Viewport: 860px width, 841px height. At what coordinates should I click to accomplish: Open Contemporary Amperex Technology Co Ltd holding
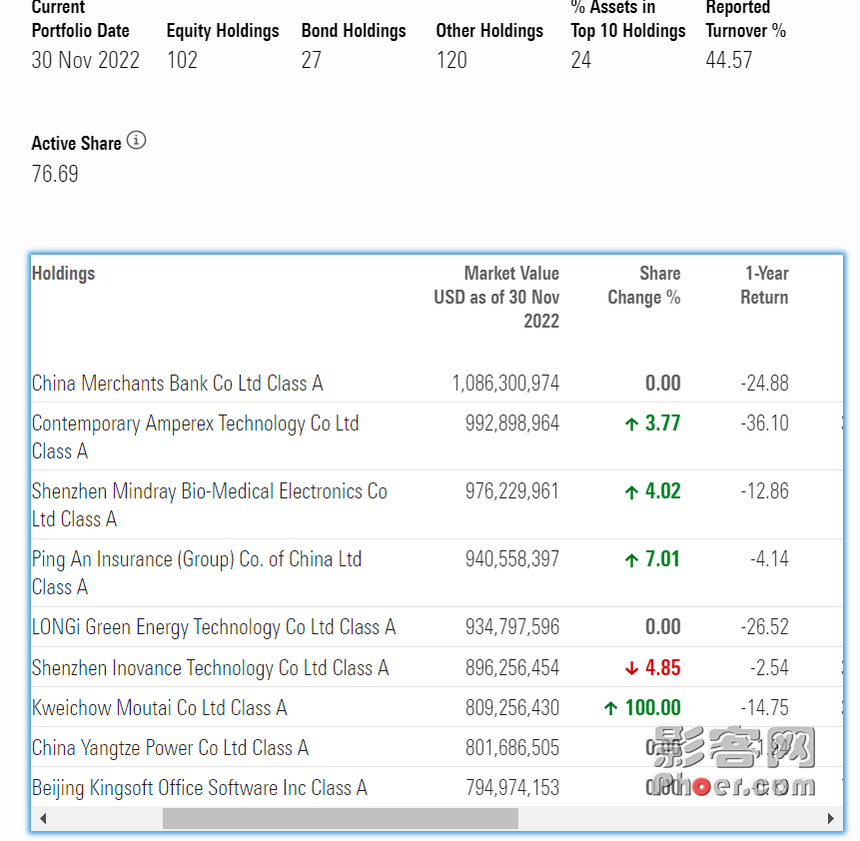(x=195, y=437)
